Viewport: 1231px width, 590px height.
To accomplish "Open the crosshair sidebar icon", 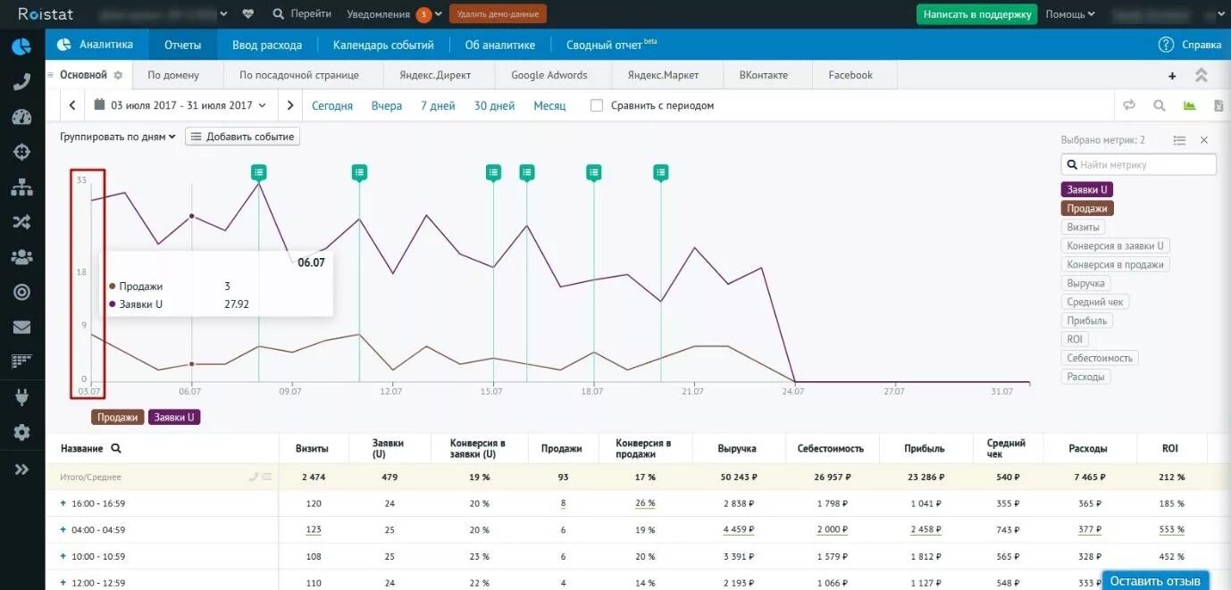I will (21, 152).
